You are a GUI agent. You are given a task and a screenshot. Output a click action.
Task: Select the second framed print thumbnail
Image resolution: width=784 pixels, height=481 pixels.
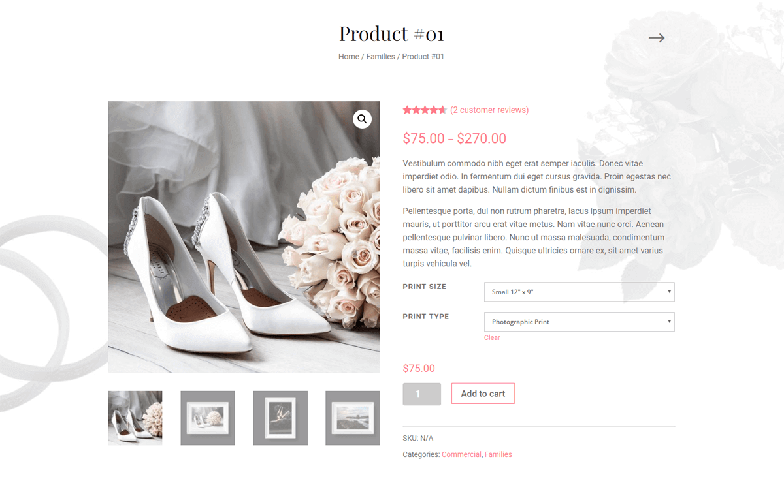click(x=208, y=418)
